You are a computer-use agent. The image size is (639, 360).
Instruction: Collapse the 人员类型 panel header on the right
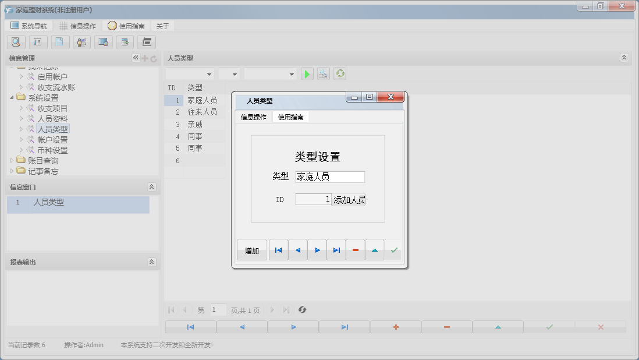(624, 58)
